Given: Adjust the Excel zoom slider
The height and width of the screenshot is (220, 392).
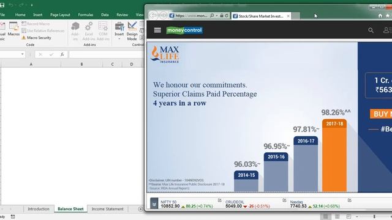Looking at the screenshot, I should pos(374,216).
